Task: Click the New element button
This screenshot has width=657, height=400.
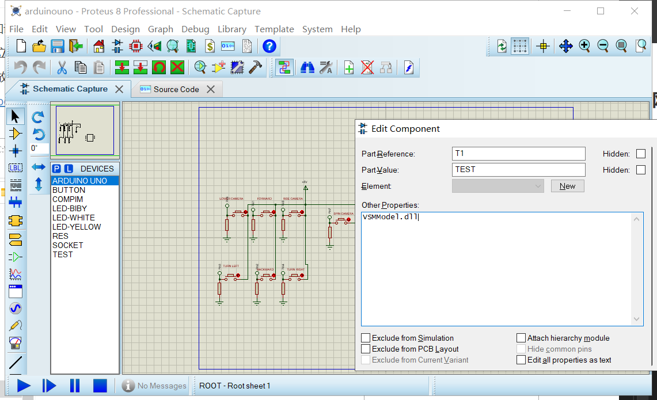Action: coord(567,186)
